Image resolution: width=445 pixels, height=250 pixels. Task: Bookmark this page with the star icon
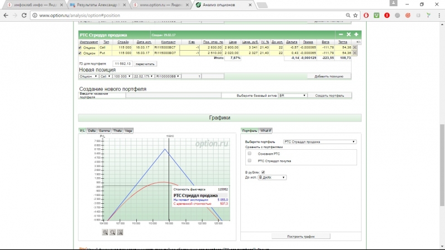pos(355,16)
